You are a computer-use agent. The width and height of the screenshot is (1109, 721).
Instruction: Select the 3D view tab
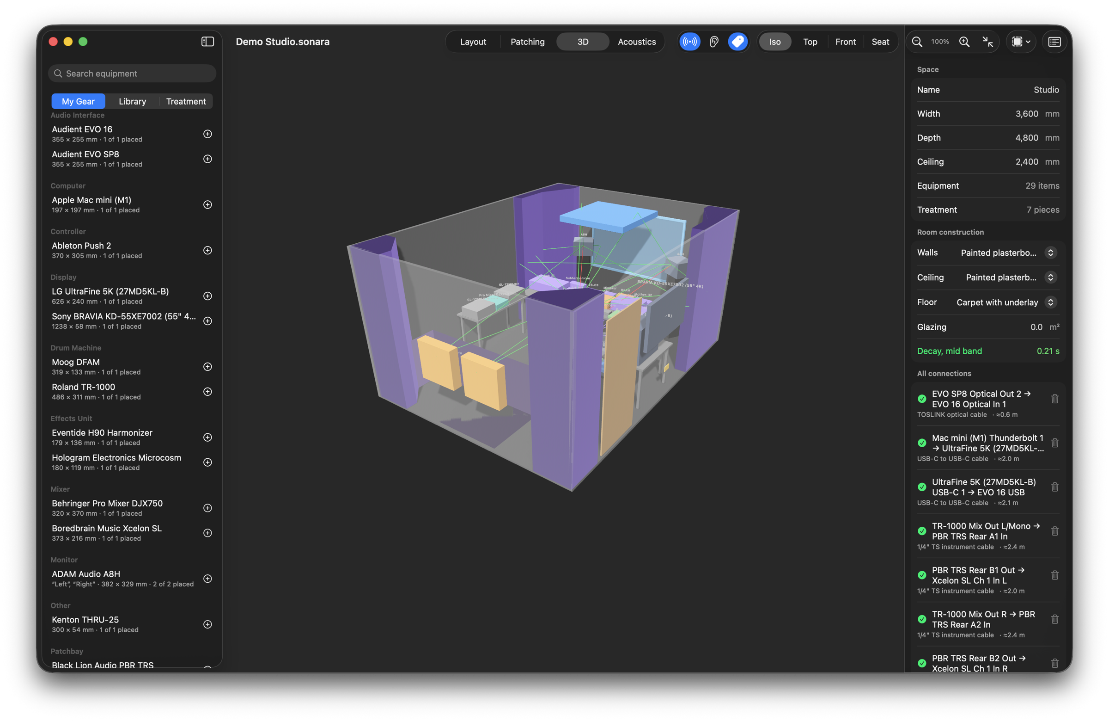point(583,42)
